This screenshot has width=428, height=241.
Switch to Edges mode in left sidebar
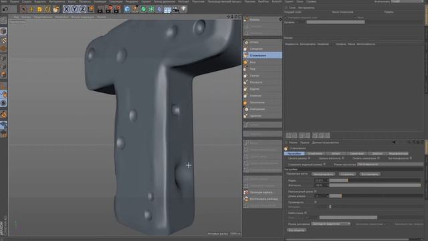point(3,66)
